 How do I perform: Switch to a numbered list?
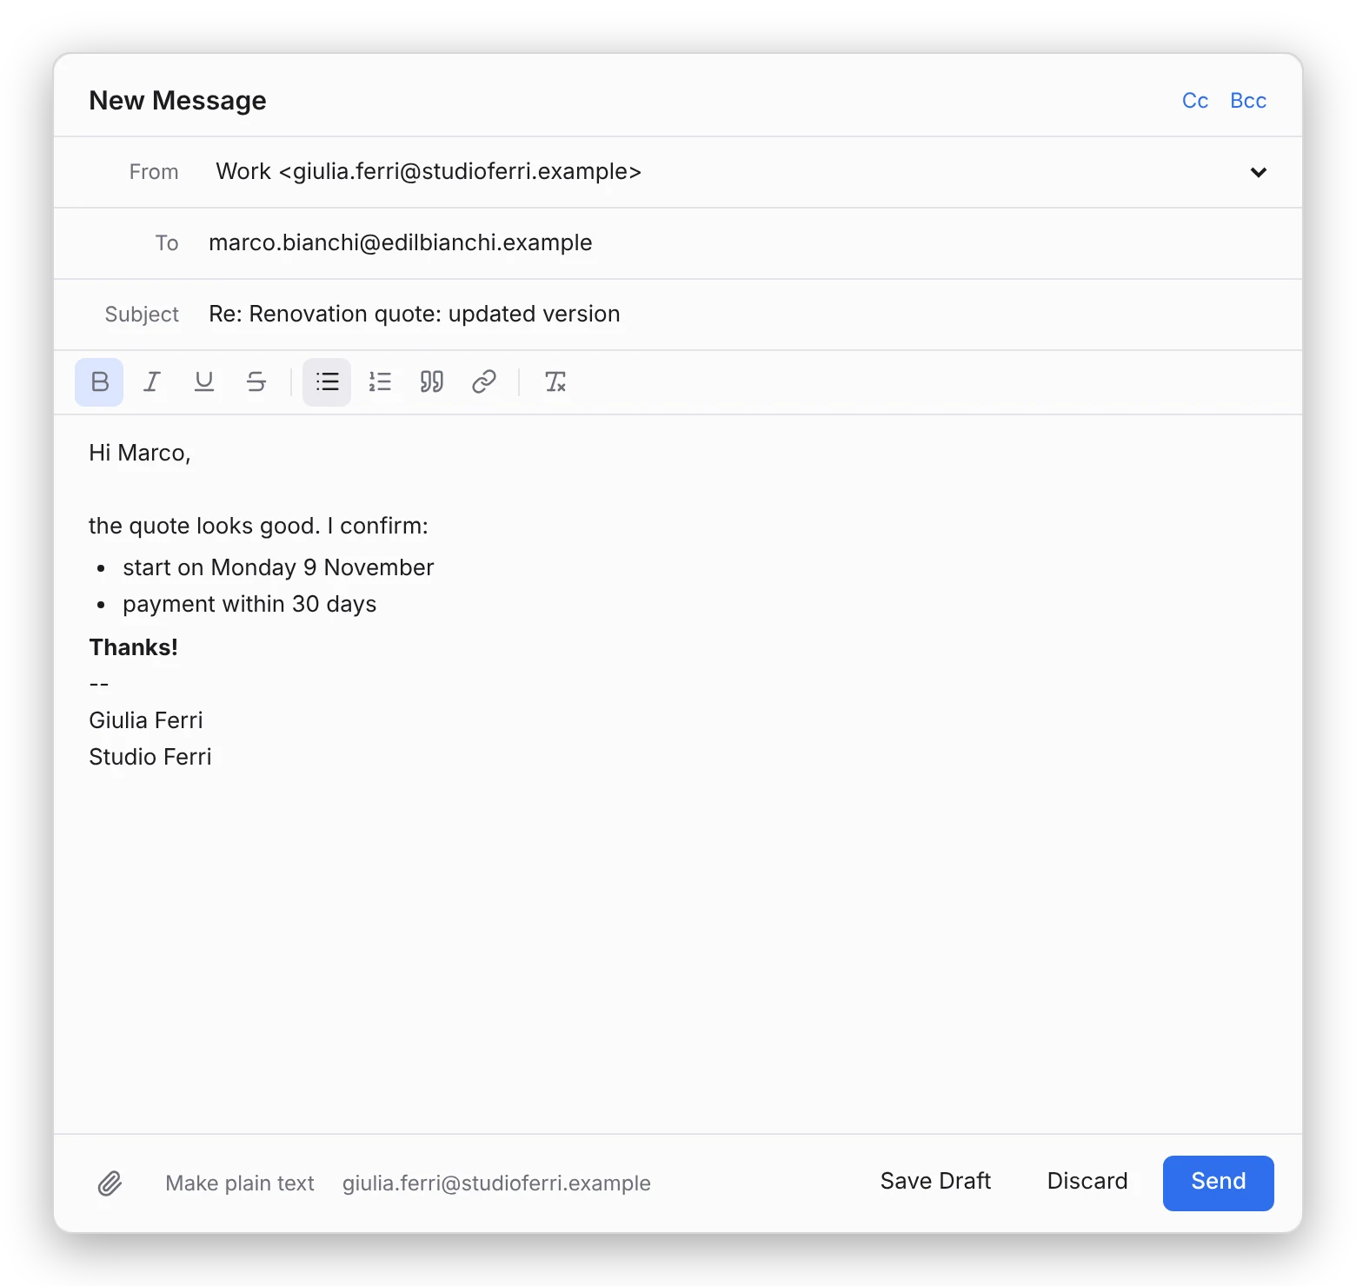(379, 382)
